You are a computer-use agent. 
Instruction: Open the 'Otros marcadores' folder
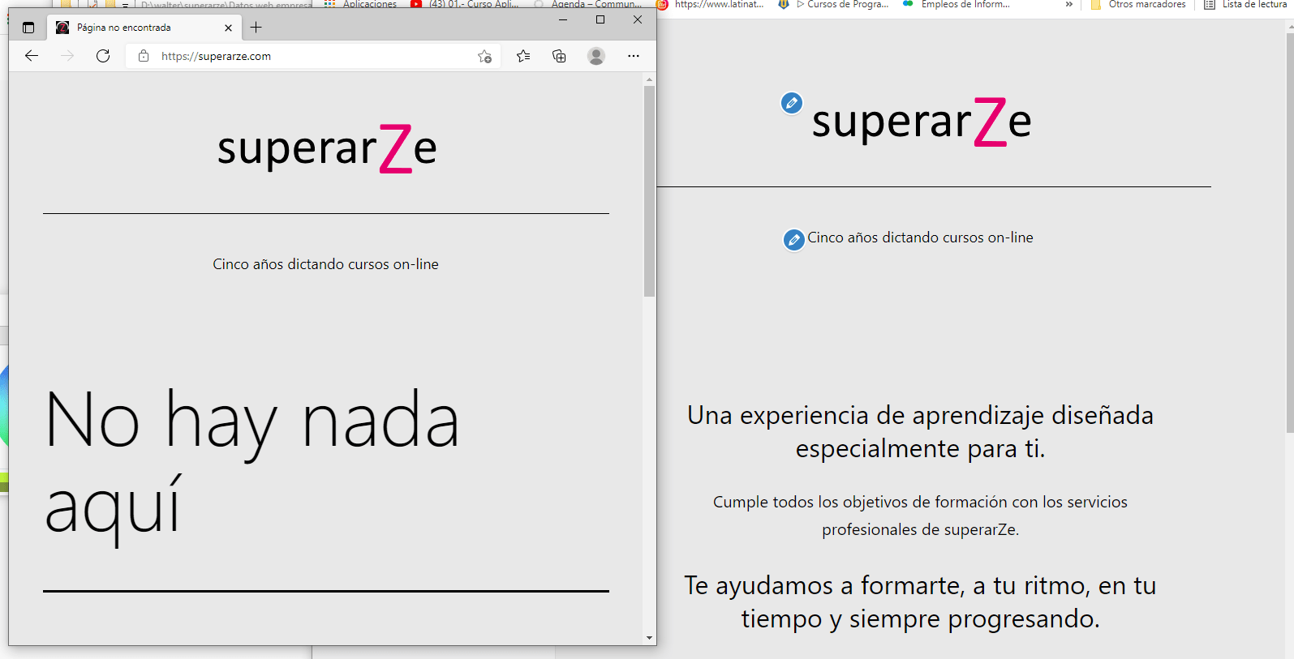coord(1138,4)
